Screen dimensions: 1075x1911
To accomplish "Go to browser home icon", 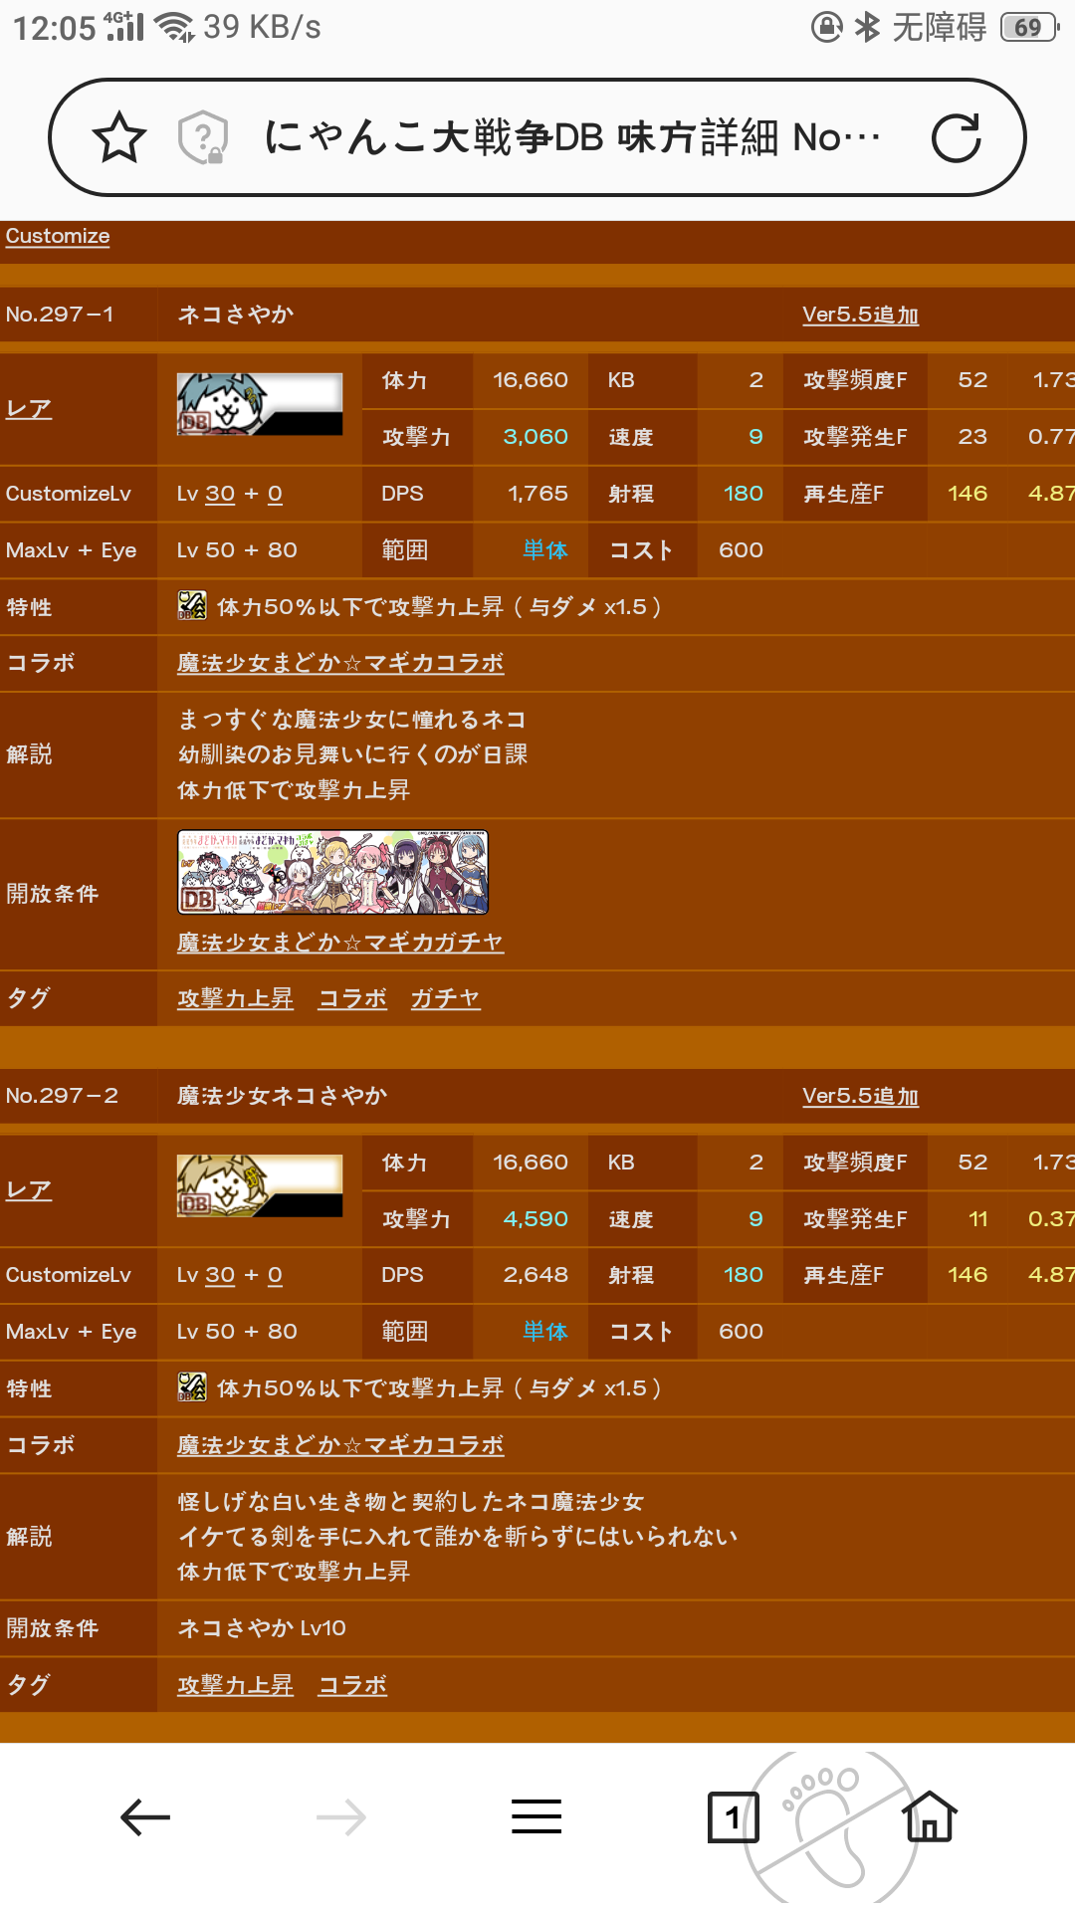I will 930,1815.
